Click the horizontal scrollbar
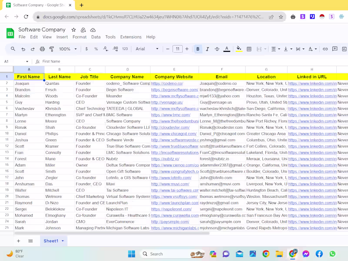 112,233
